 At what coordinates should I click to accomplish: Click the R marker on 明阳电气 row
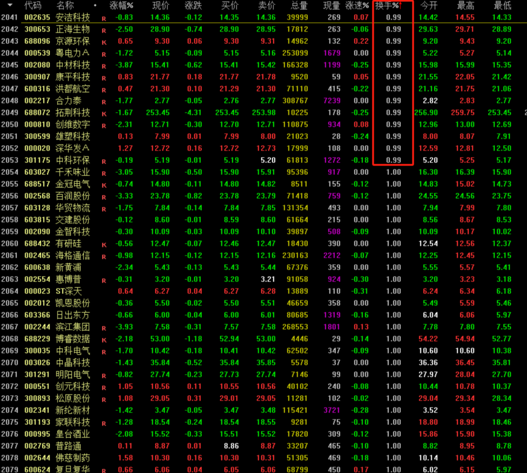click(x=104, y=376)
